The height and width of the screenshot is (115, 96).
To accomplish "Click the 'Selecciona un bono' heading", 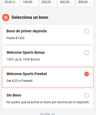I will 30,17.
